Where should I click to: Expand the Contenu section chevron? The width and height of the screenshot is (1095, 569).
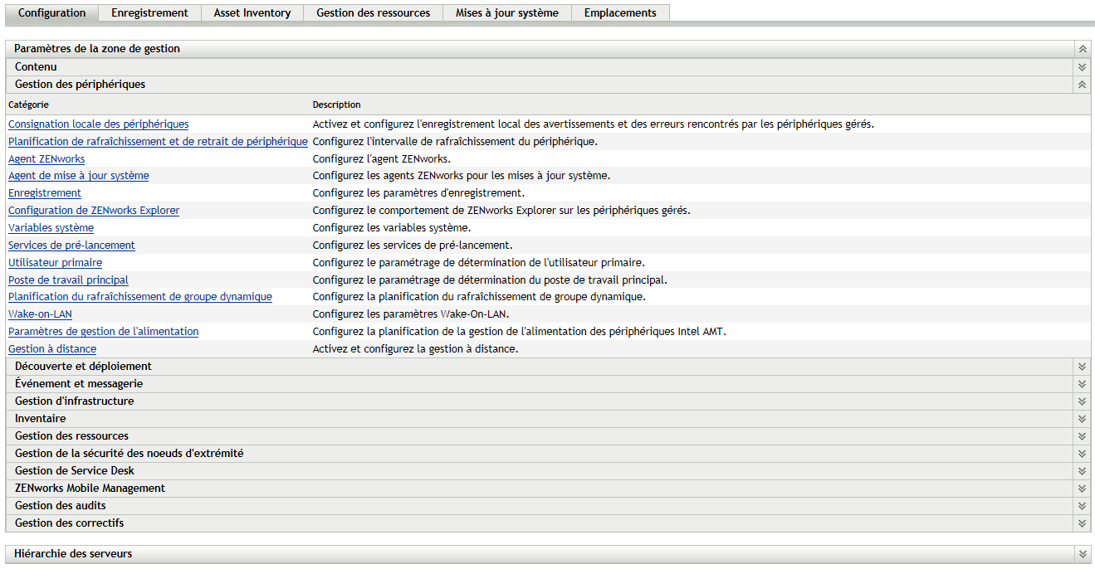[x=1083, y=67]
